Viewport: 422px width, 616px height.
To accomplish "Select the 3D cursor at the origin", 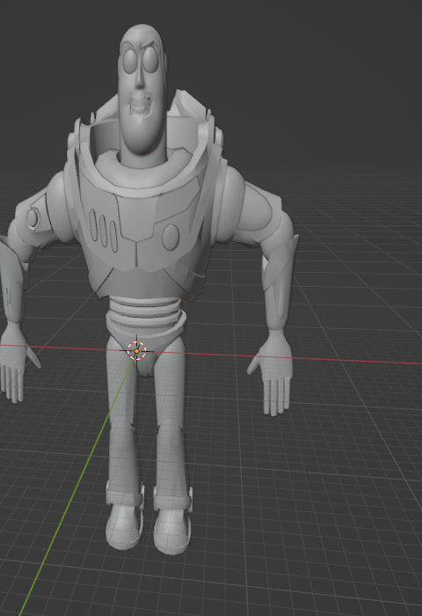I will pyautogui.click(x=136, y=350).
